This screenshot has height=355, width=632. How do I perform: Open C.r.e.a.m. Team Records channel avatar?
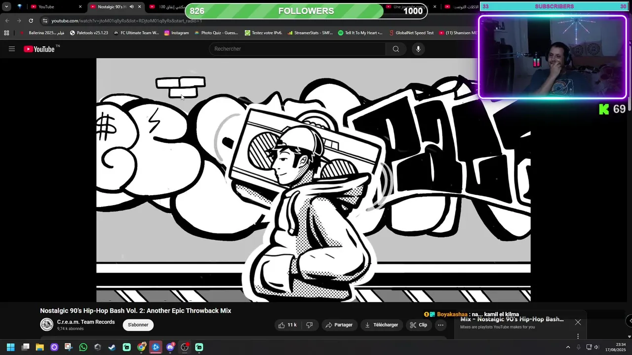click(x=47, y=324)
